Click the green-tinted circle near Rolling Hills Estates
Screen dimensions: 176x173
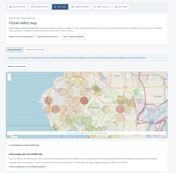click(x=99, y=92)
